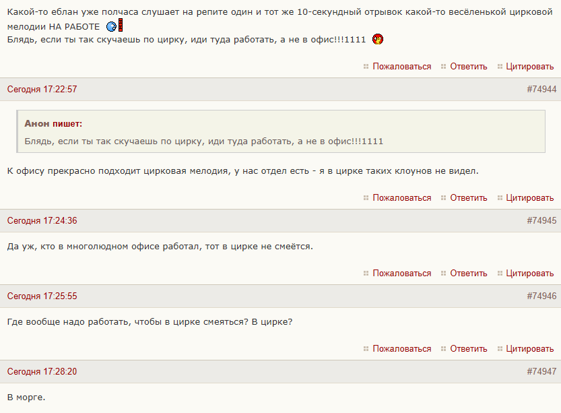This screenshot has width=561, height=413.
Task: Quote post #74944 with Цитировать
Action: 529,198
